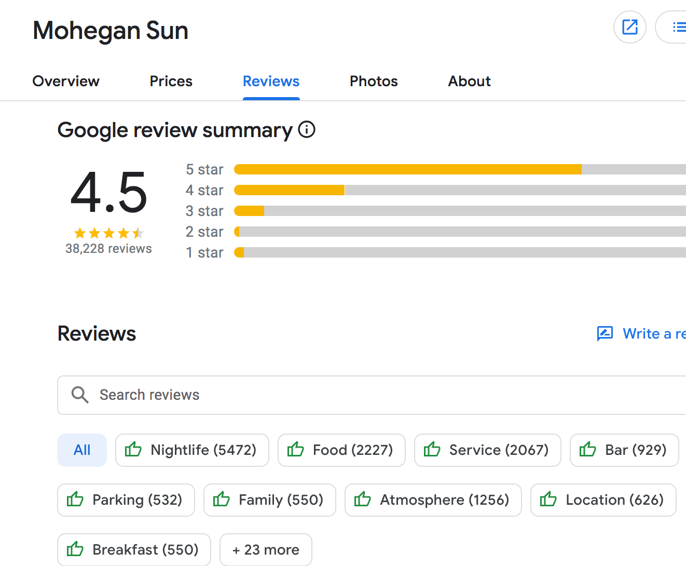Click the rating stars under 4.5
This screenshot has width=686, height=566.
[x=109, y=233]
